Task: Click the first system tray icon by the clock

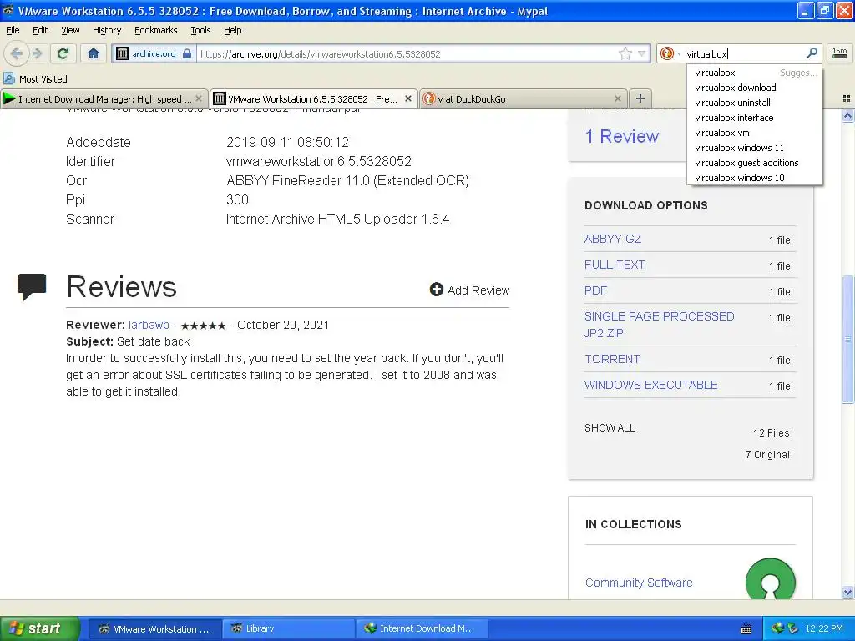Action: (x=777, y=628)
